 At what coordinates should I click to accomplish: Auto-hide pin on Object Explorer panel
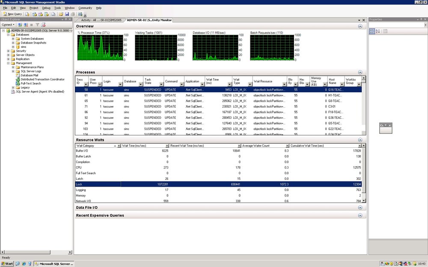pos(66,19)
